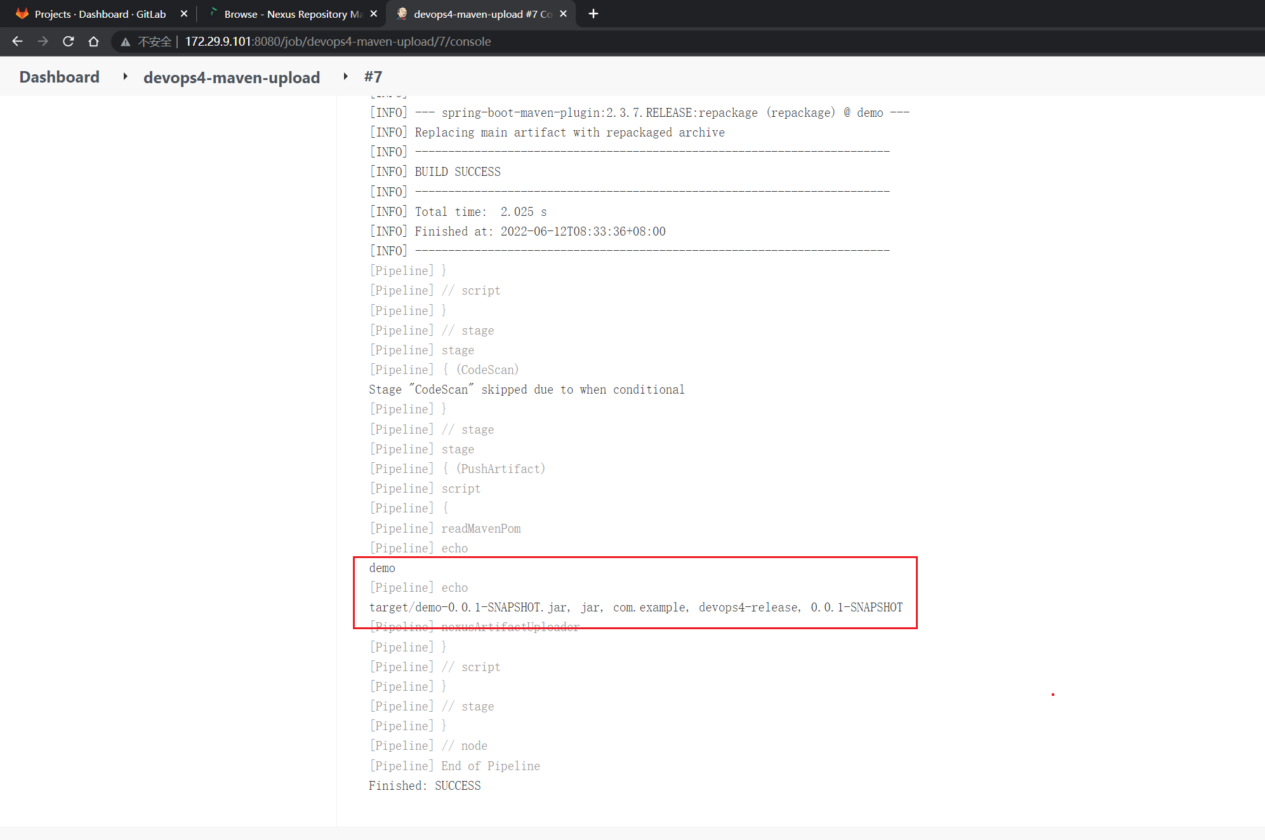Expand the arrow after Dashboard breadcrumb
Image resolution: width=1265 pixels, height=840 pixels.
pyautogui.click(x=125, y=77)
